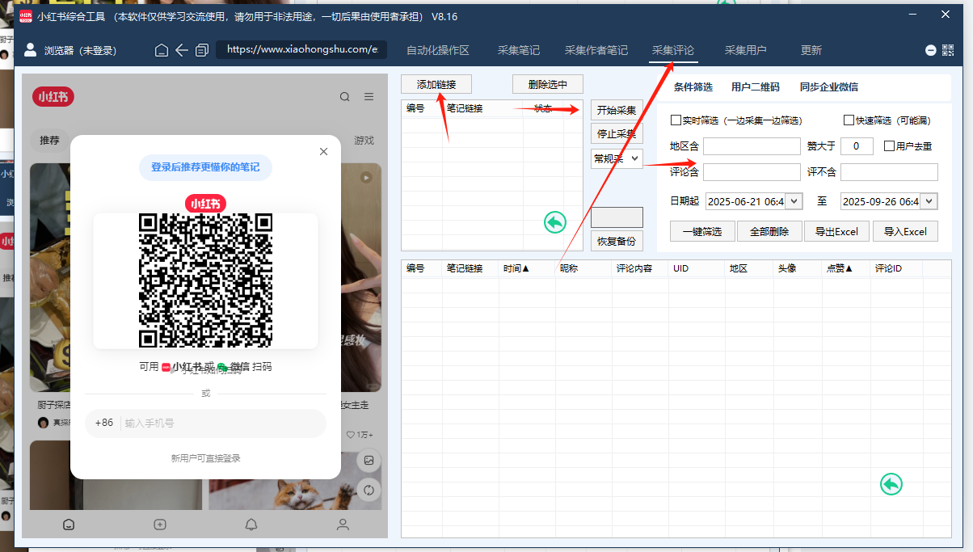The height and width of the screenshot is (552, 973).
Task: Start collecting with the 开始采集 button
Action: (617, 111)
